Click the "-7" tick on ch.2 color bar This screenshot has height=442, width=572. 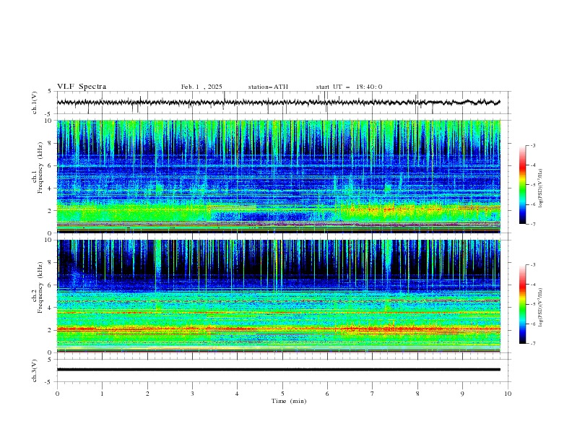(x=532, y=344)
